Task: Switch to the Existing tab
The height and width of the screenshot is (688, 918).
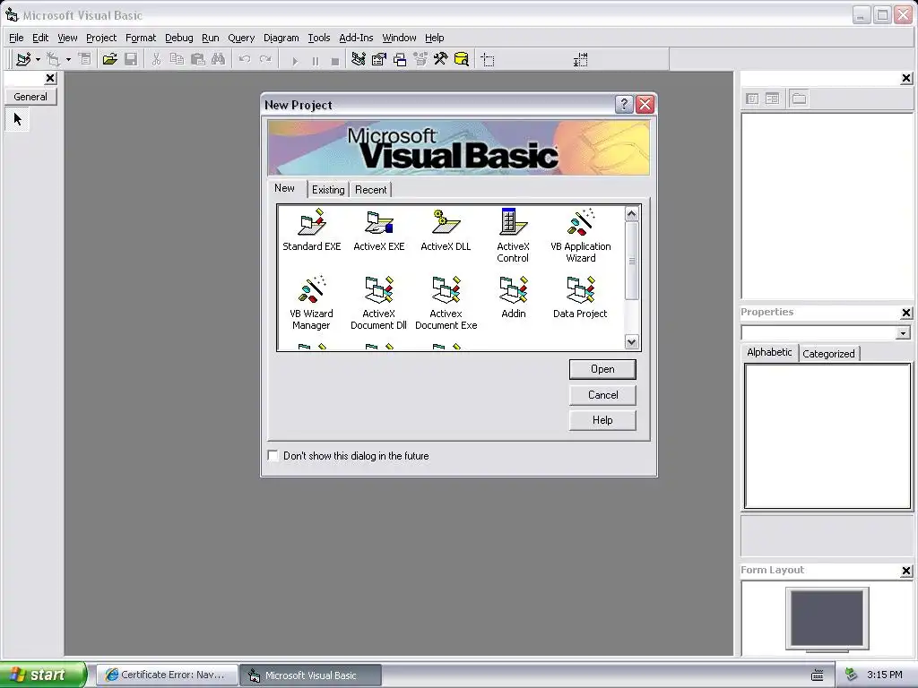Action: tap(328, 190)
